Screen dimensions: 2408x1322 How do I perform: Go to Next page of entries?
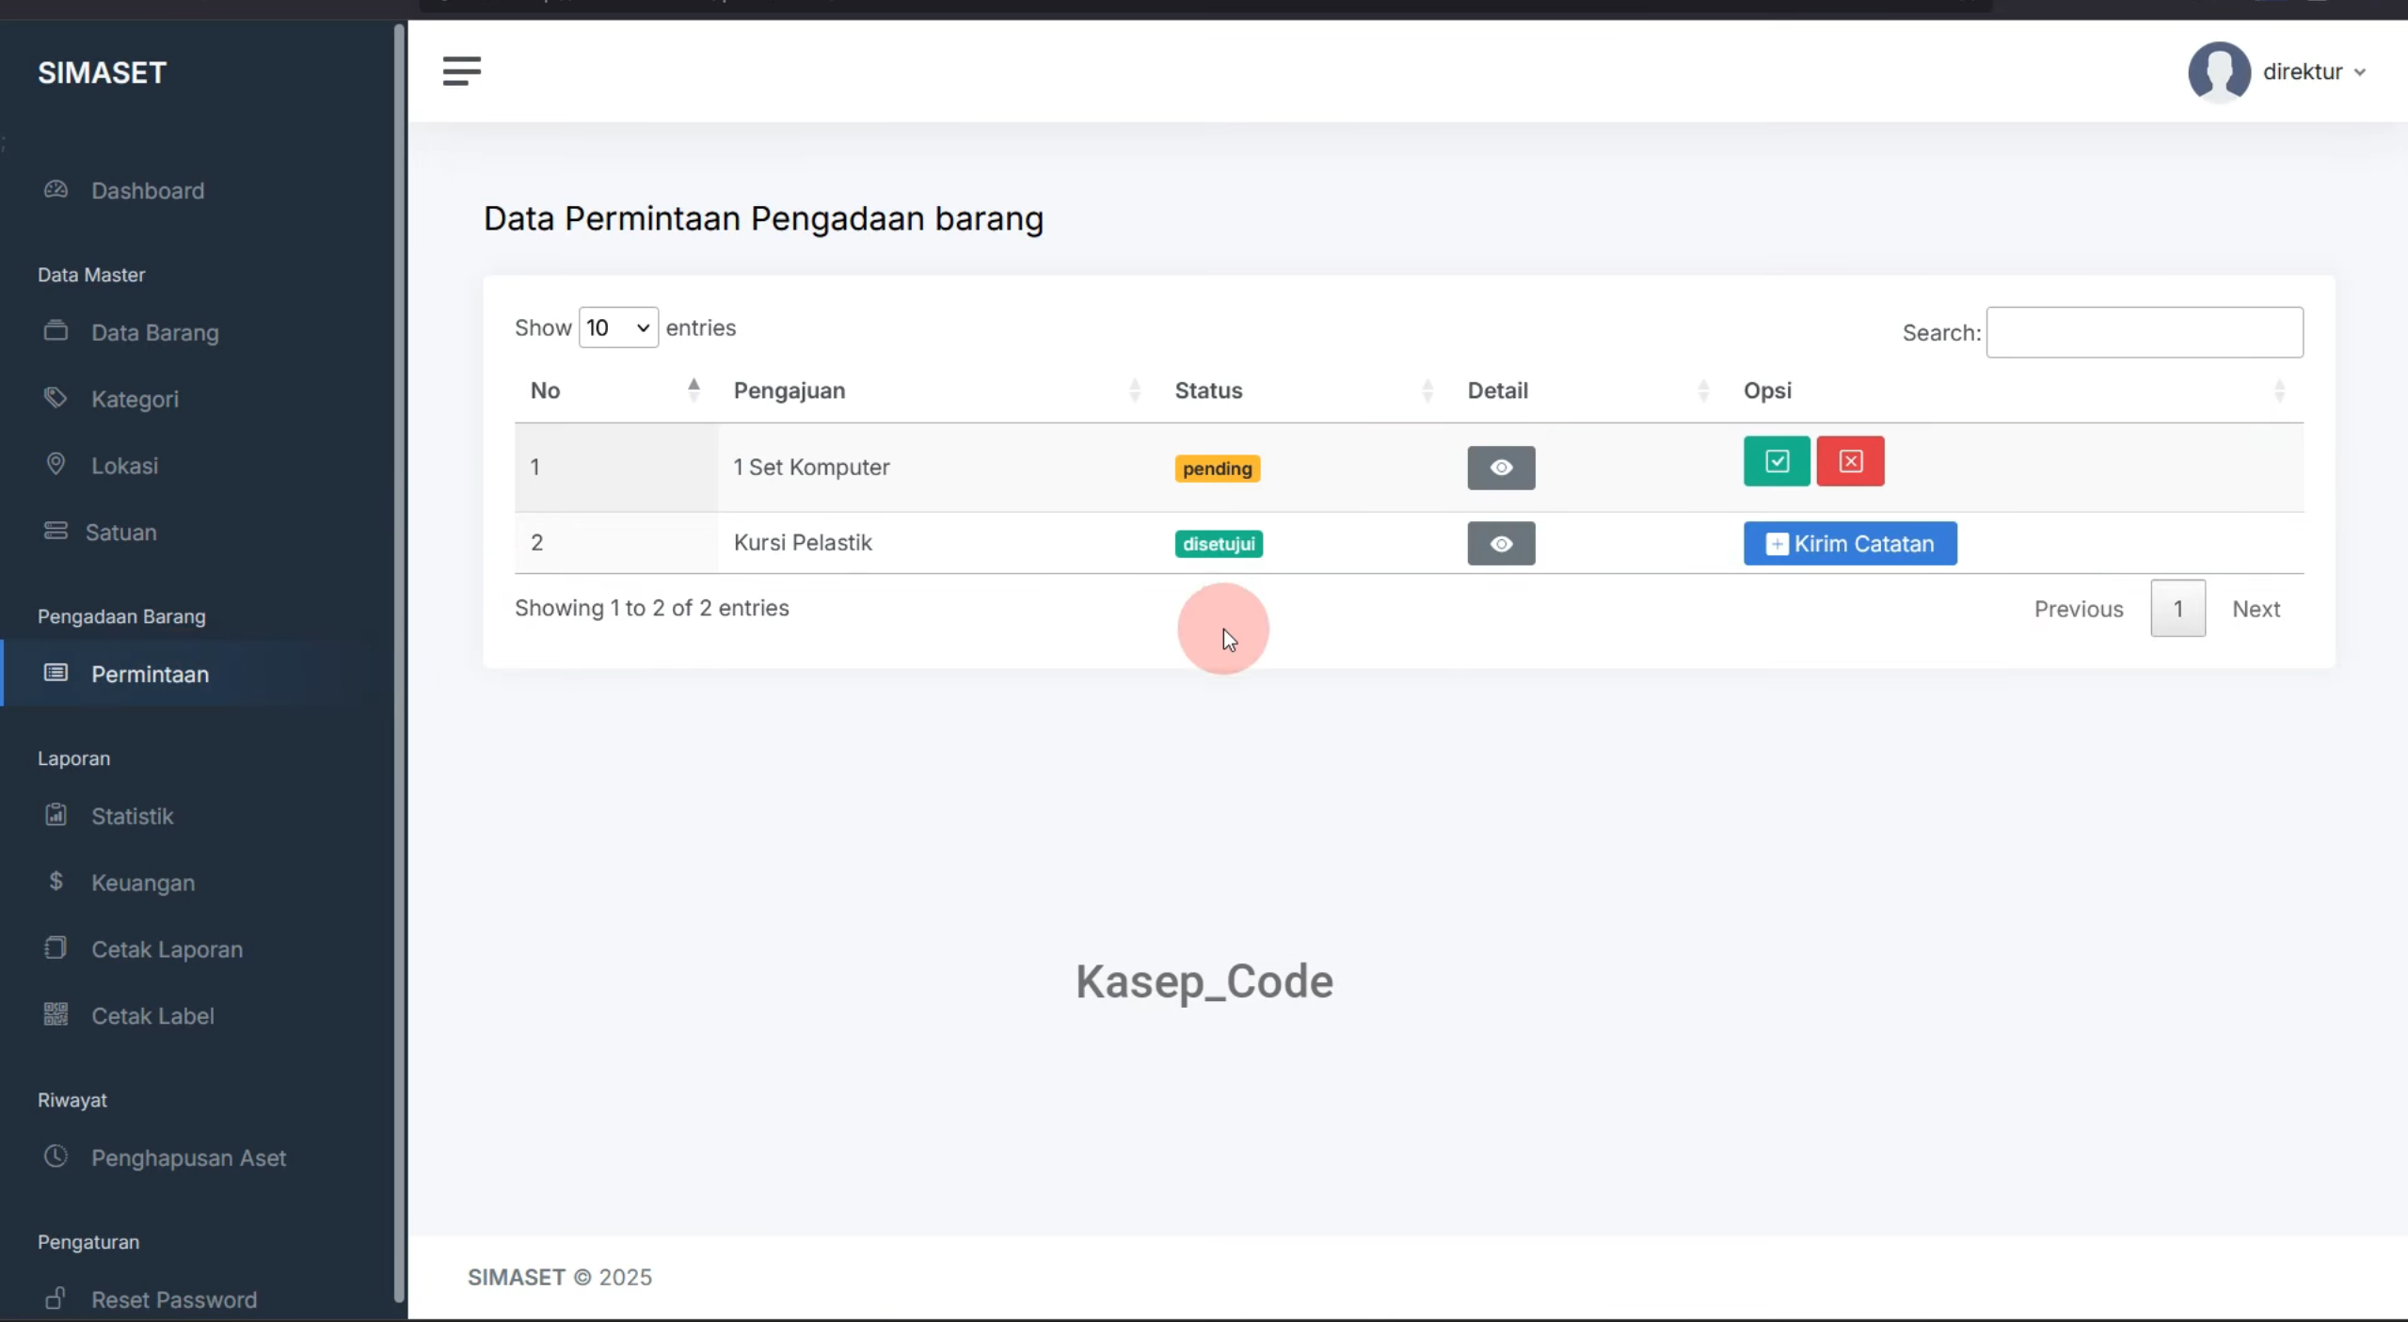pos(2256,609)
